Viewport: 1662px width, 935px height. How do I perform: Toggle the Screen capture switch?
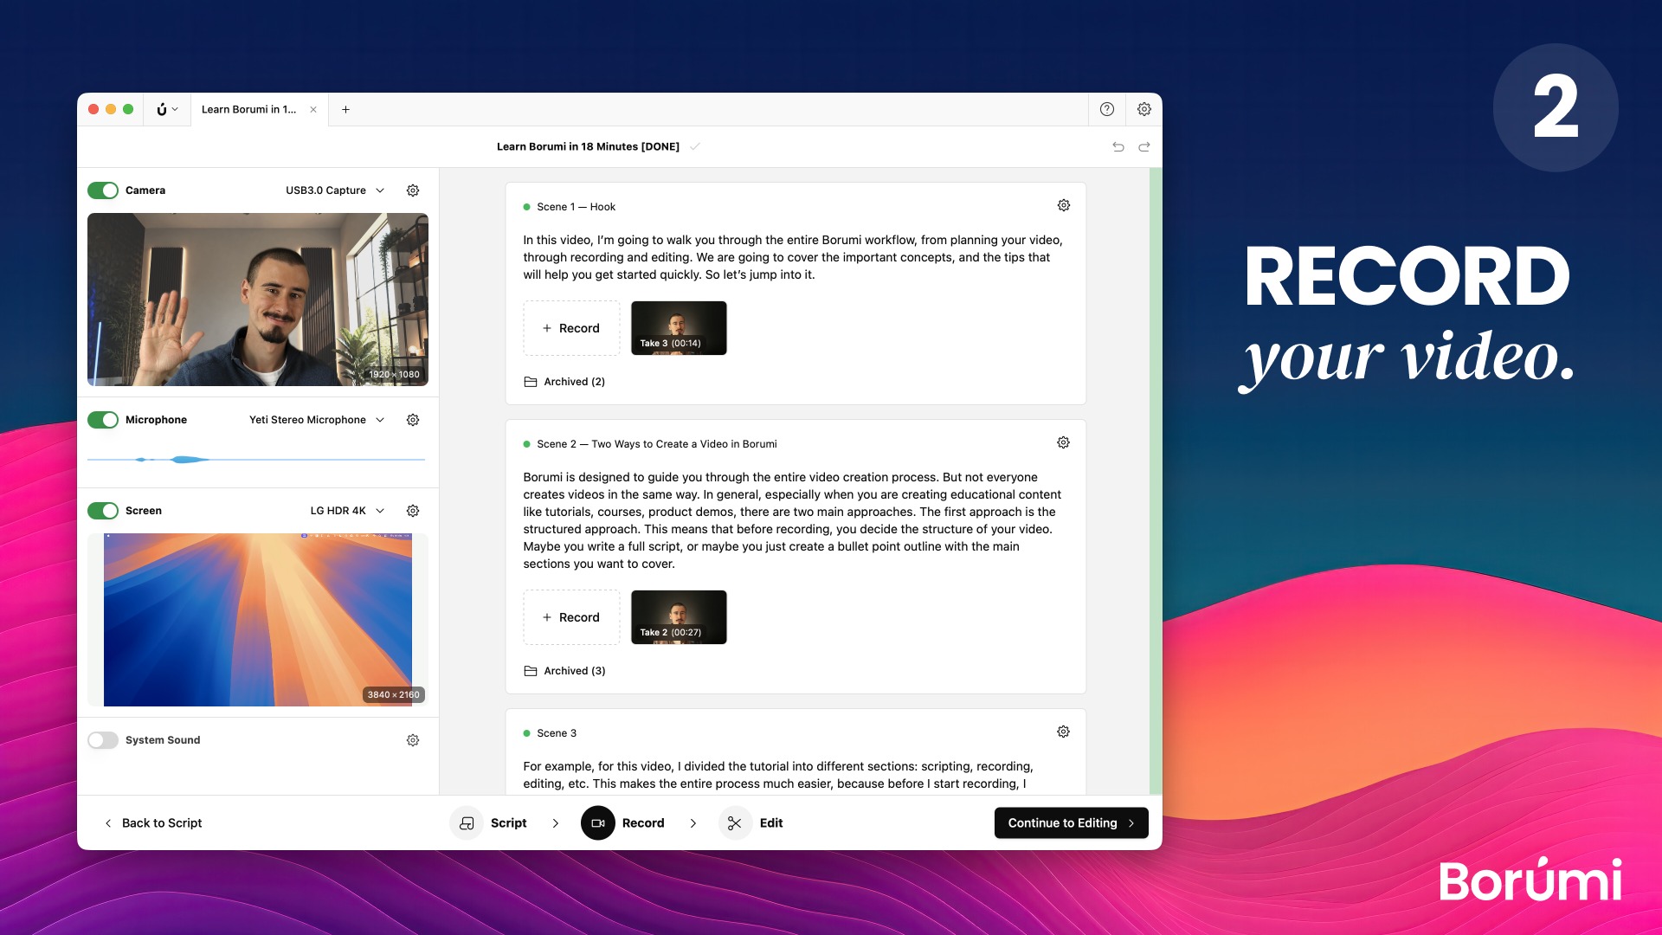pos(103,511)
